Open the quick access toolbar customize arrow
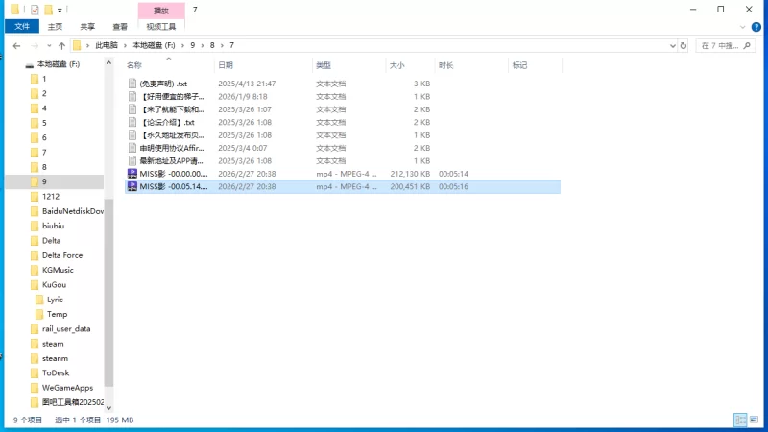The width and height of the screenshot is (768, 432). point(60,10)
